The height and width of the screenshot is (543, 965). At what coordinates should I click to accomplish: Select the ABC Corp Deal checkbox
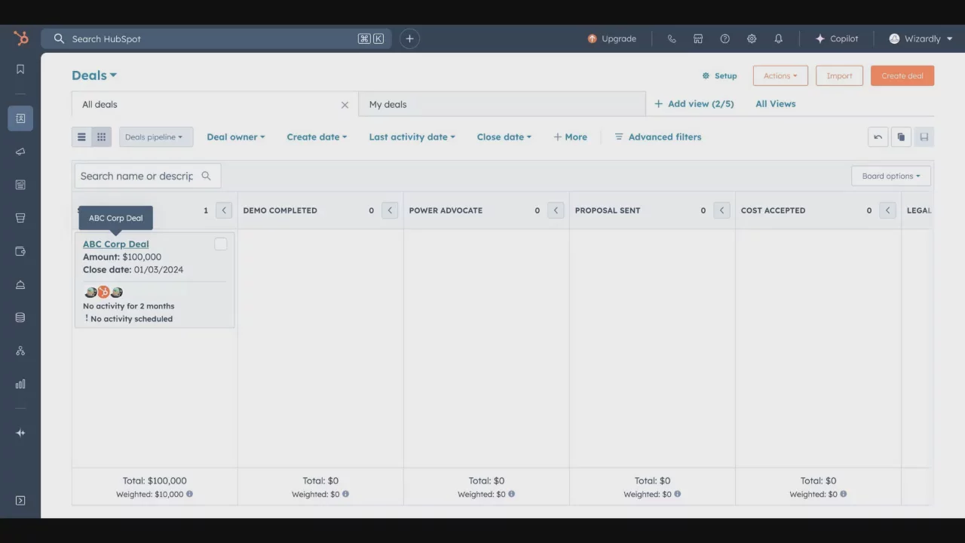tap(220, 244)
